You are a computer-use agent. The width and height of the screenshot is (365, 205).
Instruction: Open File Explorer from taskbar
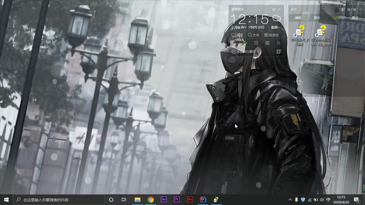coord(138,200)
